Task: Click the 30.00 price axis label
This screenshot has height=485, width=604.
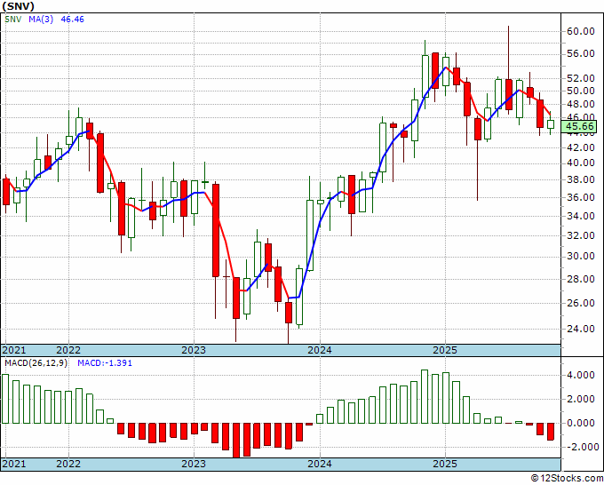Action: 581,256
